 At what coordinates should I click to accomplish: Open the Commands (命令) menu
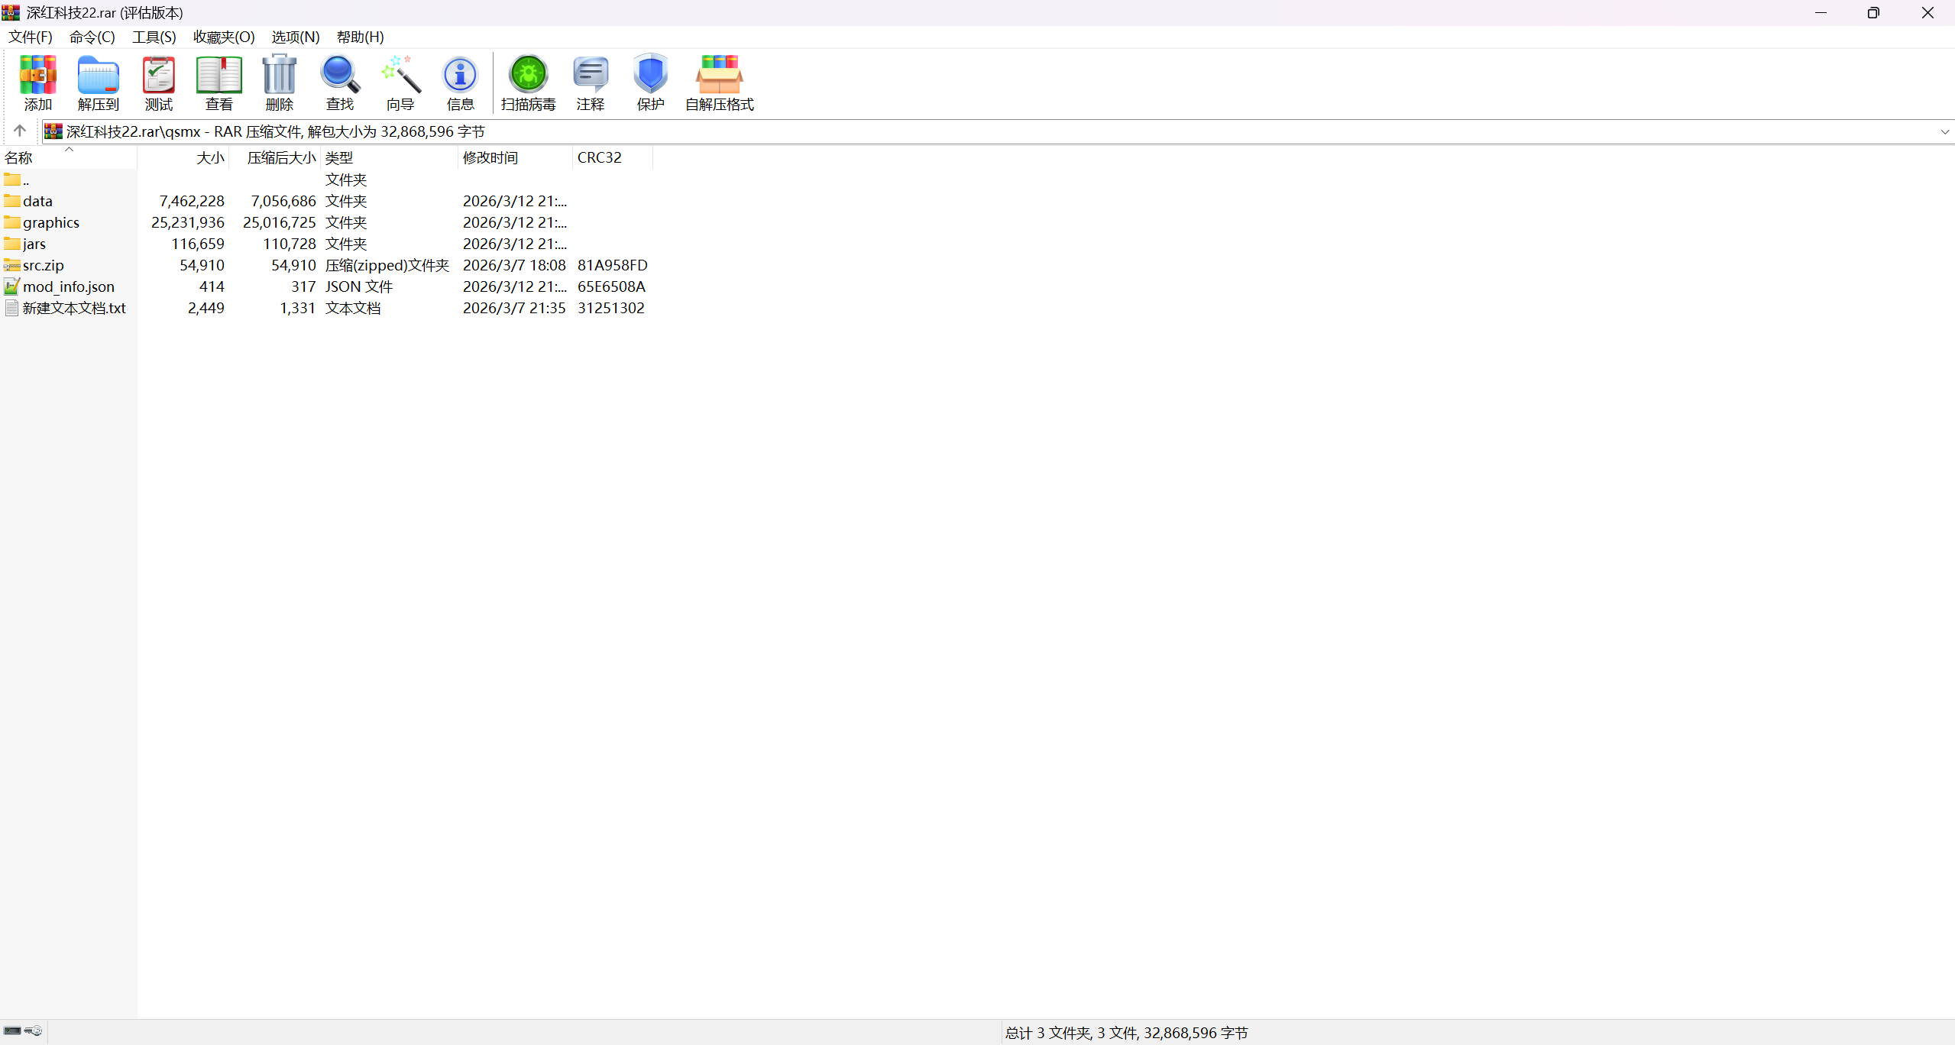(x=92, y=37)
